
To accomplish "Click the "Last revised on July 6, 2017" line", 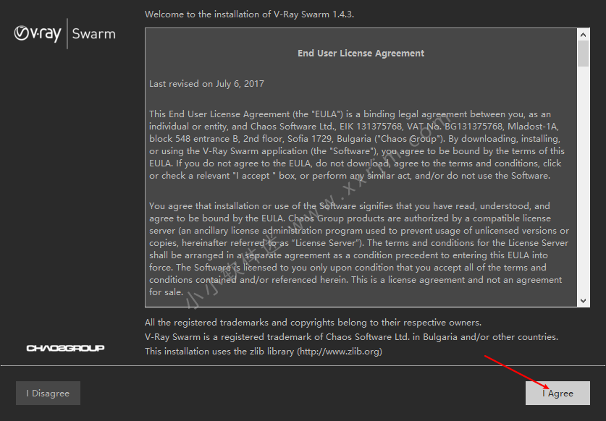I will 206,84.
